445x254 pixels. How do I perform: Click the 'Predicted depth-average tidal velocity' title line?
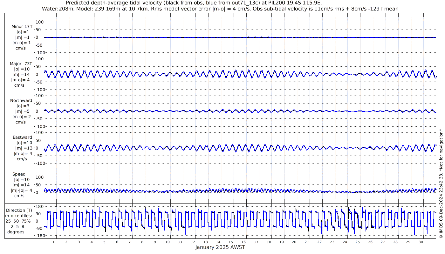point(194,3)
